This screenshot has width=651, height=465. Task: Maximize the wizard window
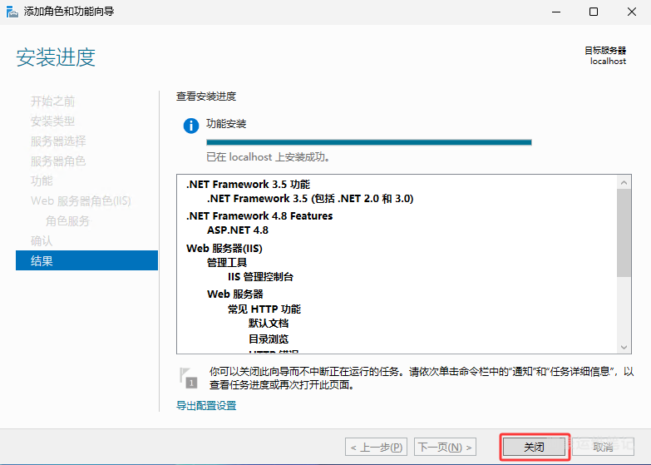594,12
